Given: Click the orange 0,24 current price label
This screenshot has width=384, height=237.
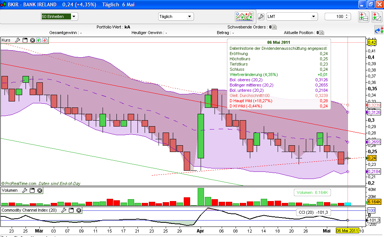Looking at the screenshot, I should pyautogui.click(x=372, y=158).
